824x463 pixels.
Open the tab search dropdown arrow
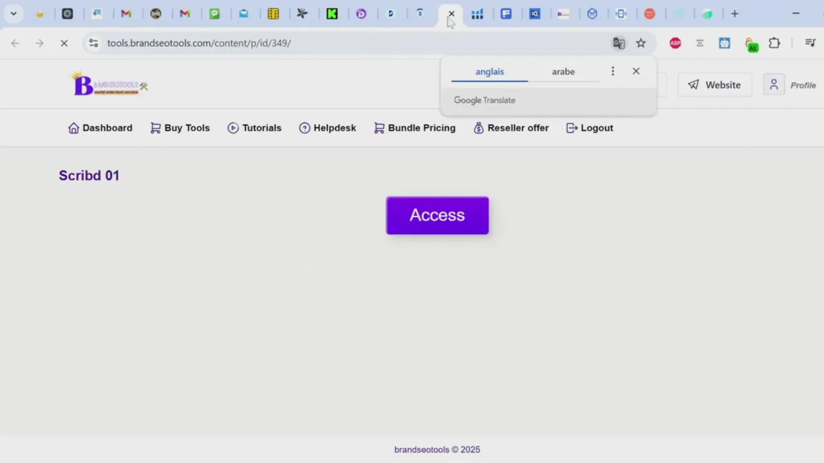pyautogui.click(x=14, y=14)
